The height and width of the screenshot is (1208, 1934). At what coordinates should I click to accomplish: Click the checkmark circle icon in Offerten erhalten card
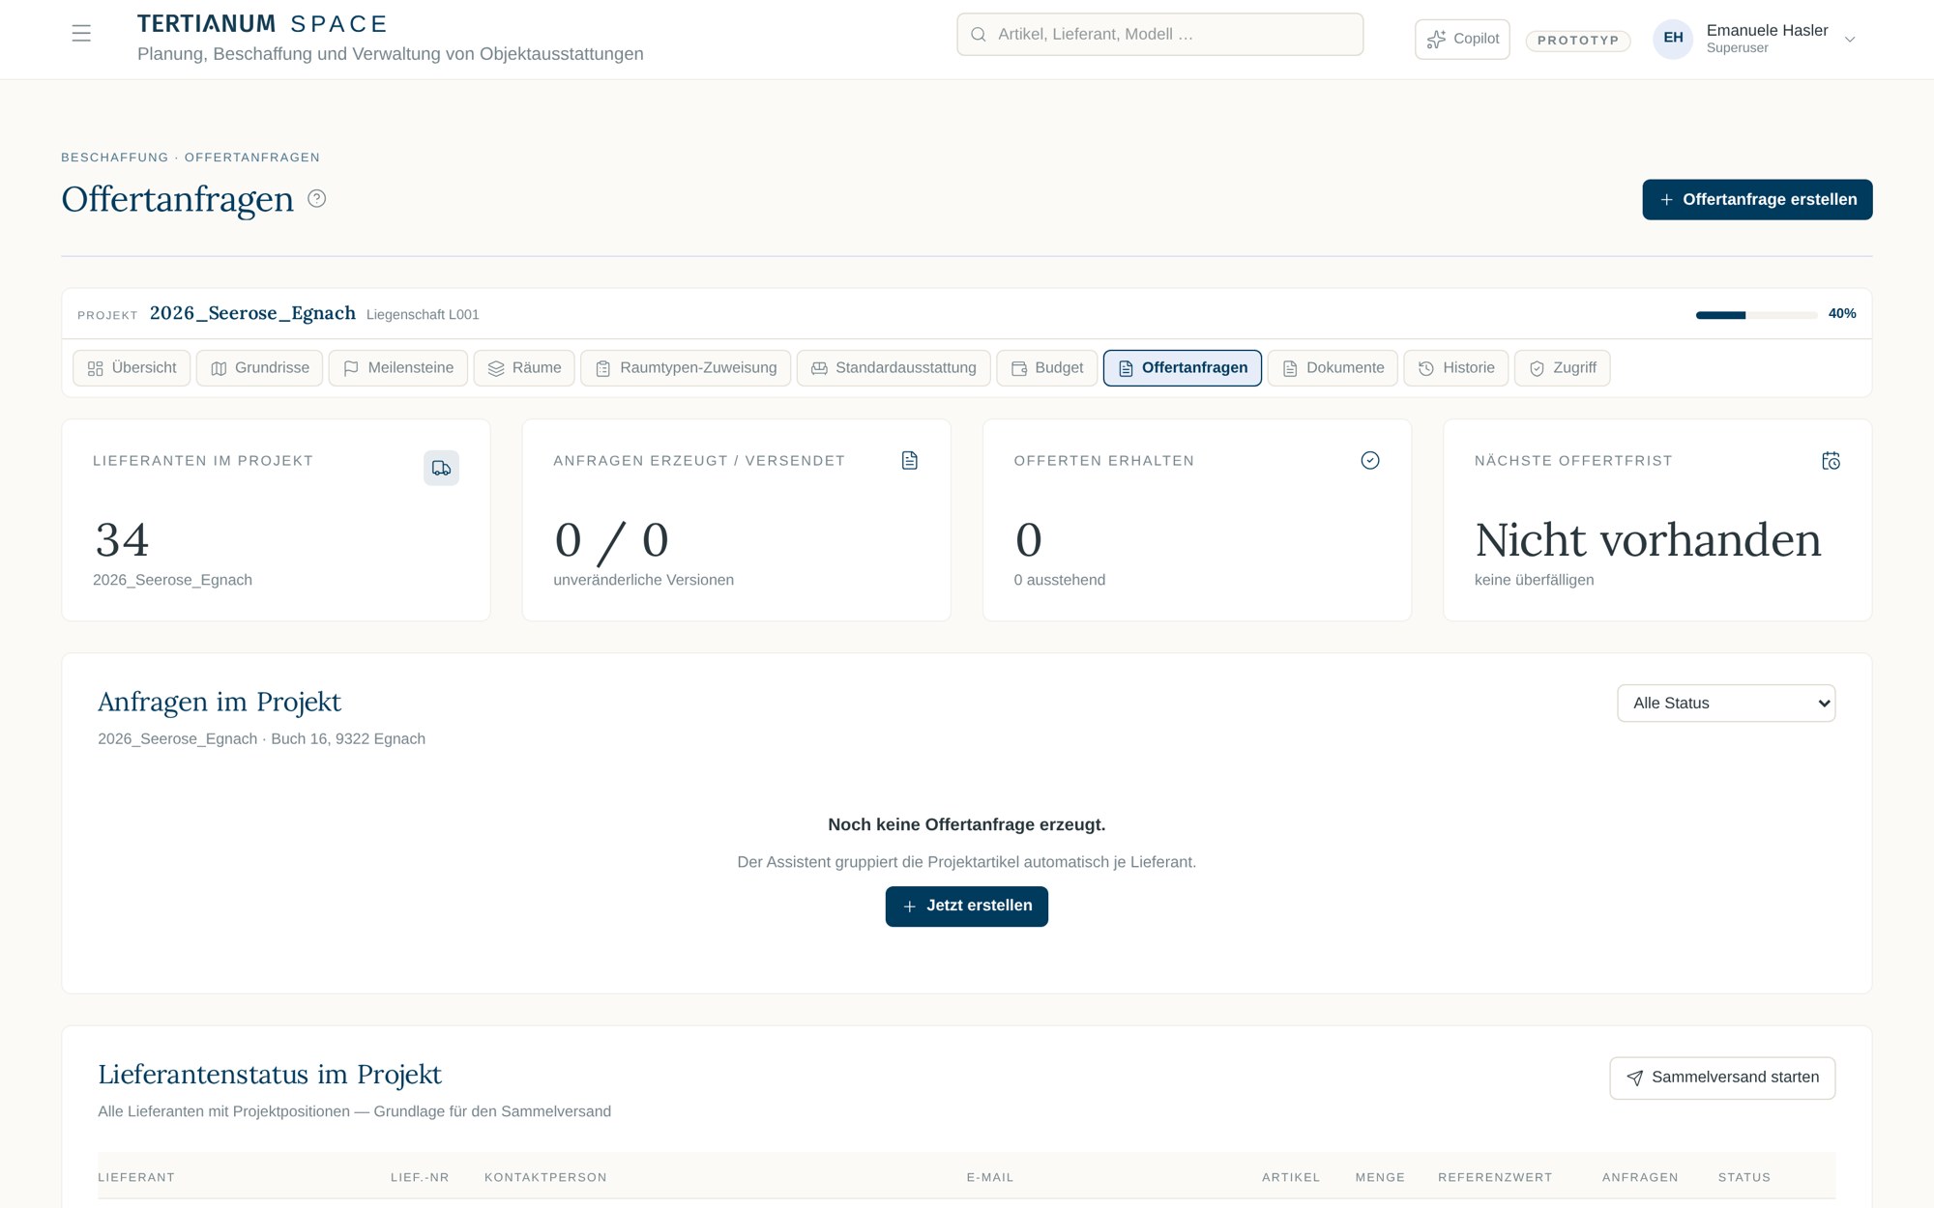(x=1370, y=460)
